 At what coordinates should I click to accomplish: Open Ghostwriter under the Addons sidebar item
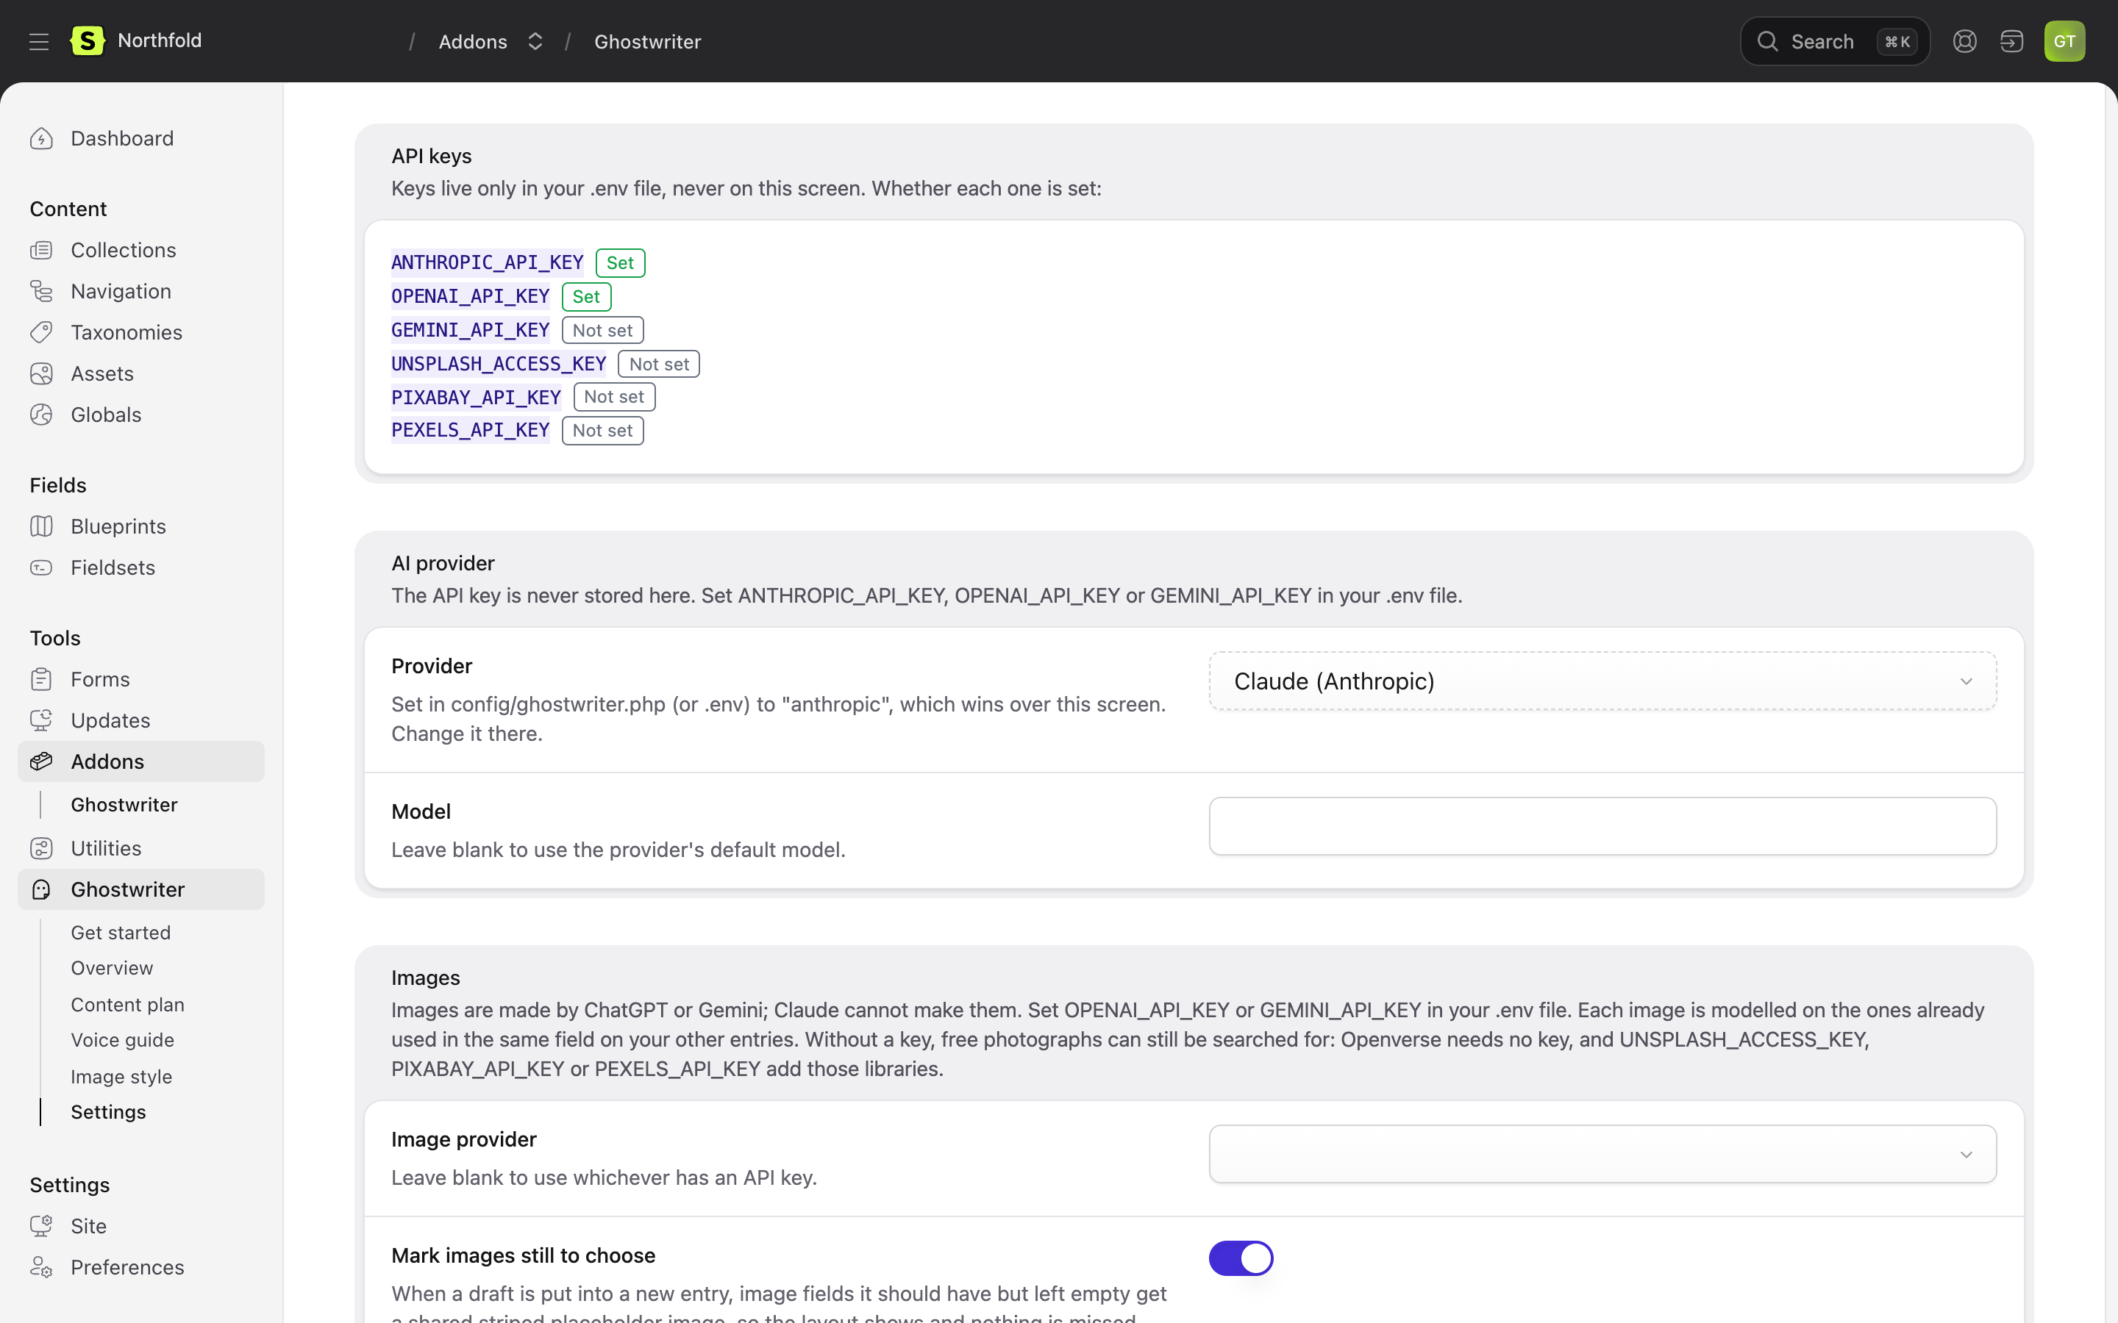[x=124, y=804]
